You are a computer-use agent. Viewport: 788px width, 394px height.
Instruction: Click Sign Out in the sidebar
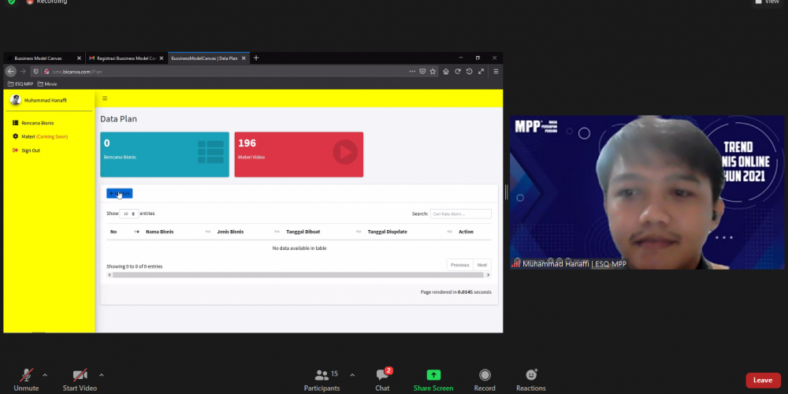coord(30,150)
